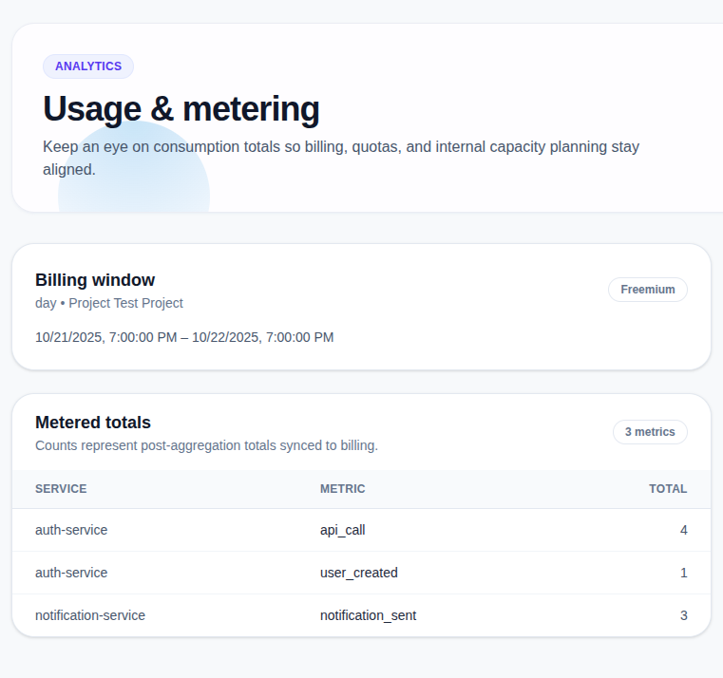Click auth-service in the user_created row
723x678 pixels.
(71, 573)
